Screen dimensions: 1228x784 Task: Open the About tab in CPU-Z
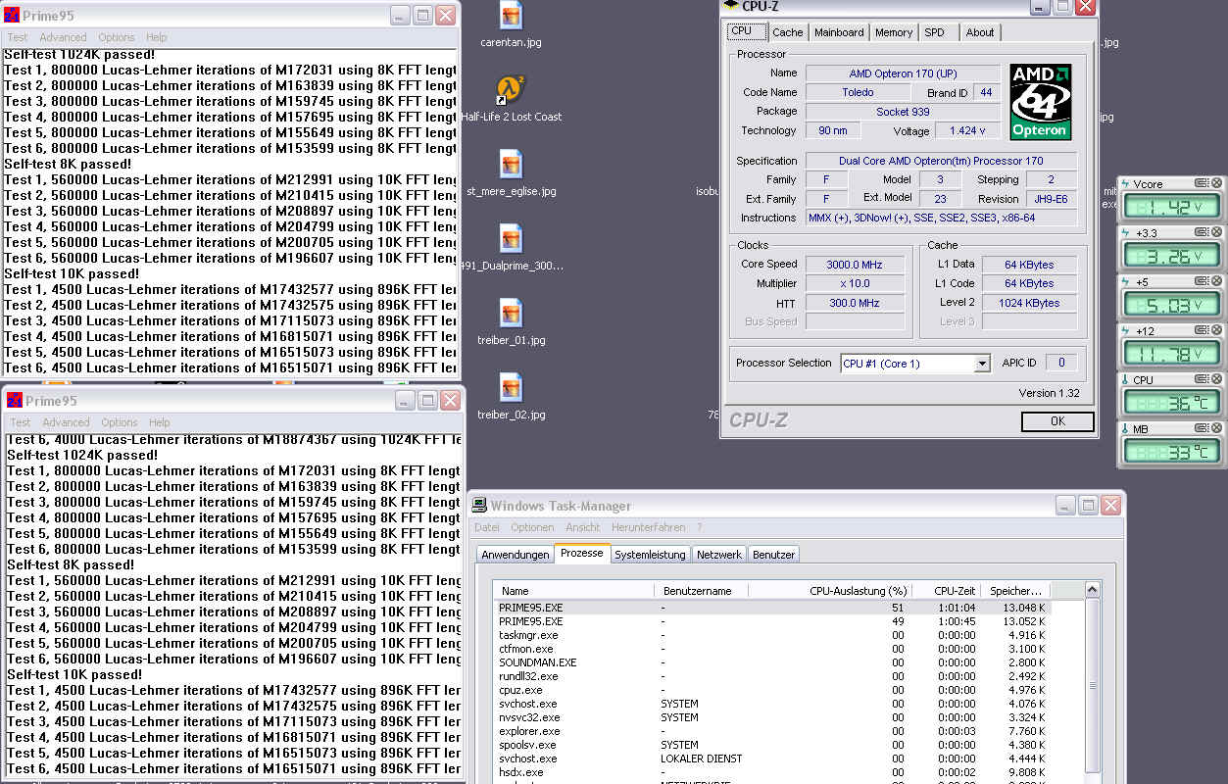980,32
